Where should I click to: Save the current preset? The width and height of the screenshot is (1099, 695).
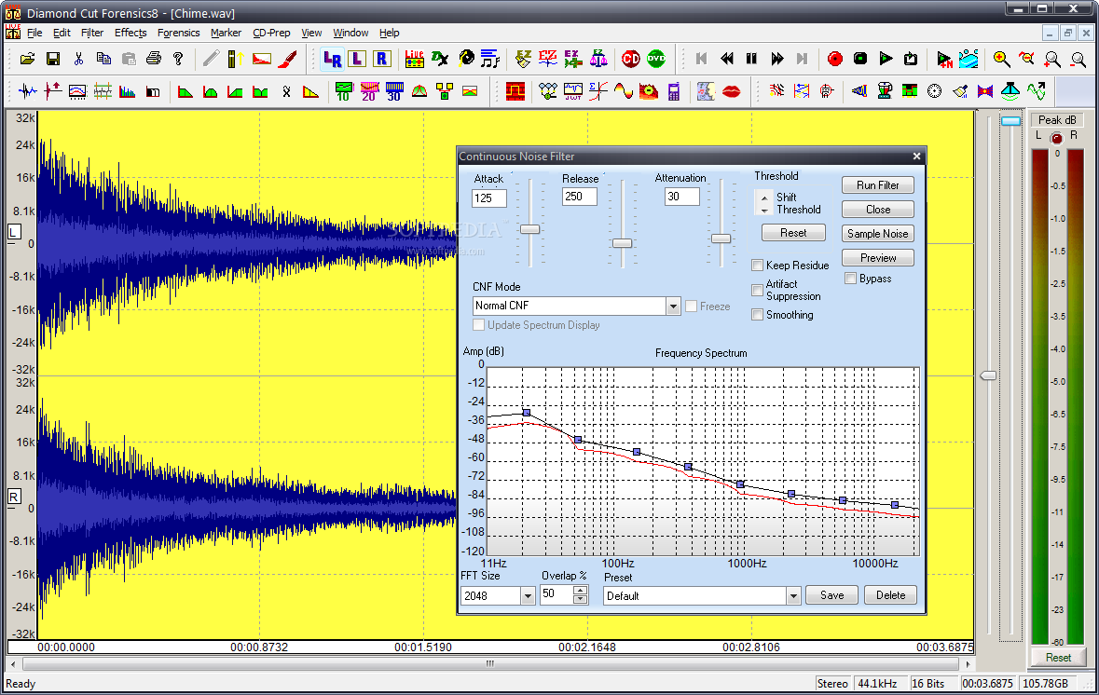click(832, 595)
